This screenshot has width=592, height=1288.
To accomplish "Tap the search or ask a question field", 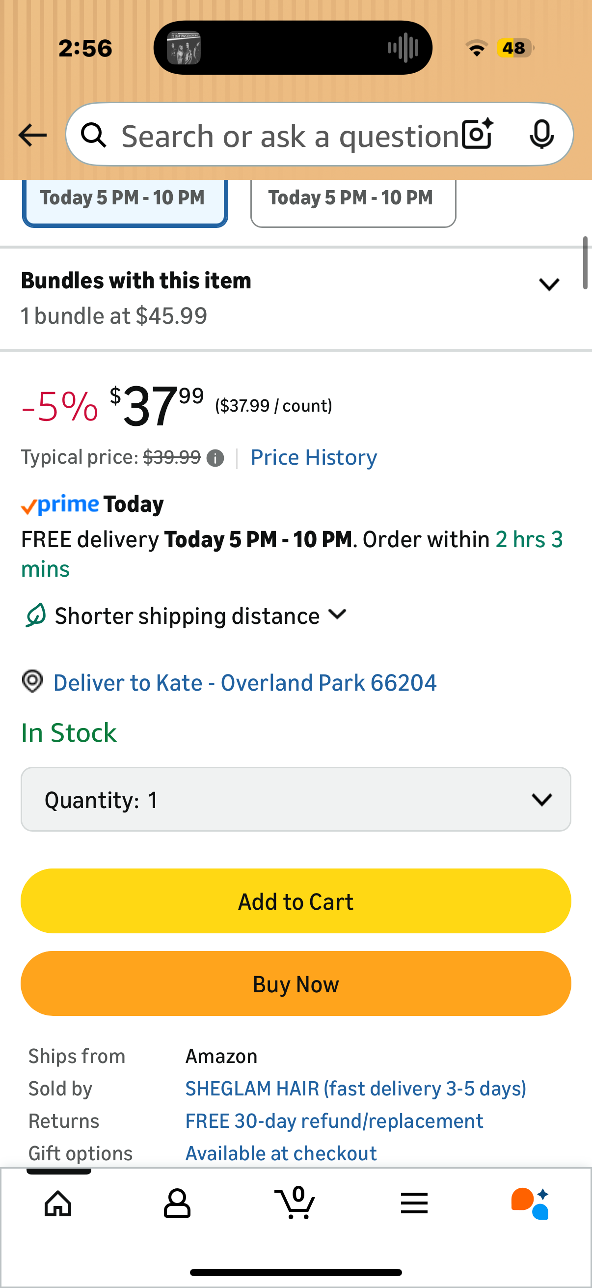I will point(290,136).
